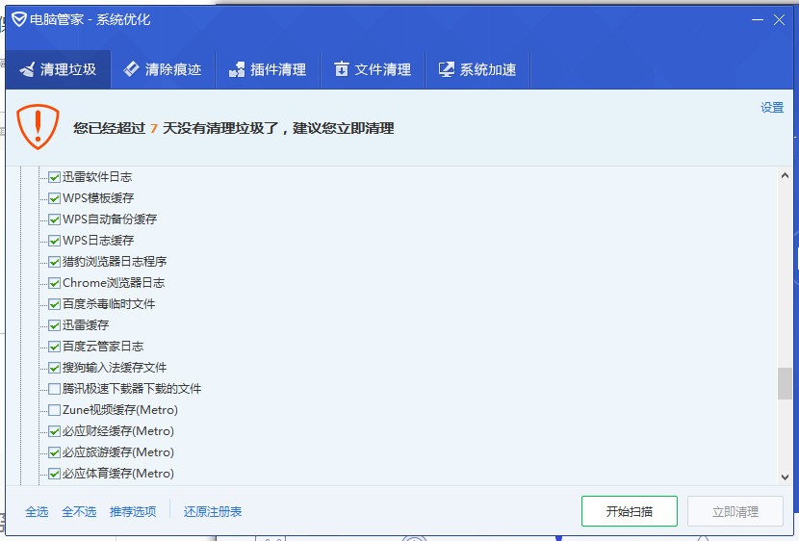Open the 系统加速 tab

478,69
